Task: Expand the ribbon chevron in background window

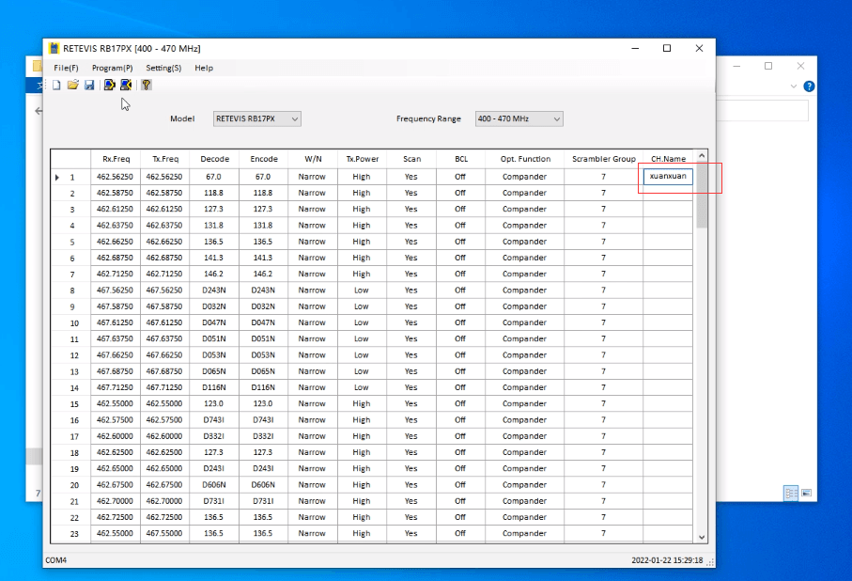Action: 794,86
